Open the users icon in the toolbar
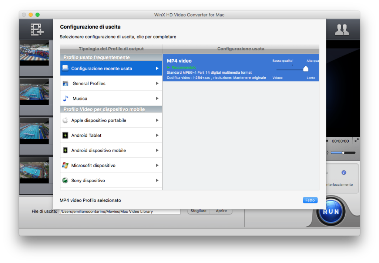Screen dimensions: 379x263 pyautogui.click(x=342, y=30)
